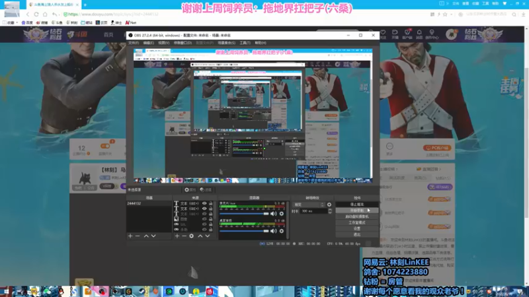Image resolution: width=529 pixels, height=297 pixels.
Task: Open source properties gear in sources toolbar
Action: click(x=192, y=236)
